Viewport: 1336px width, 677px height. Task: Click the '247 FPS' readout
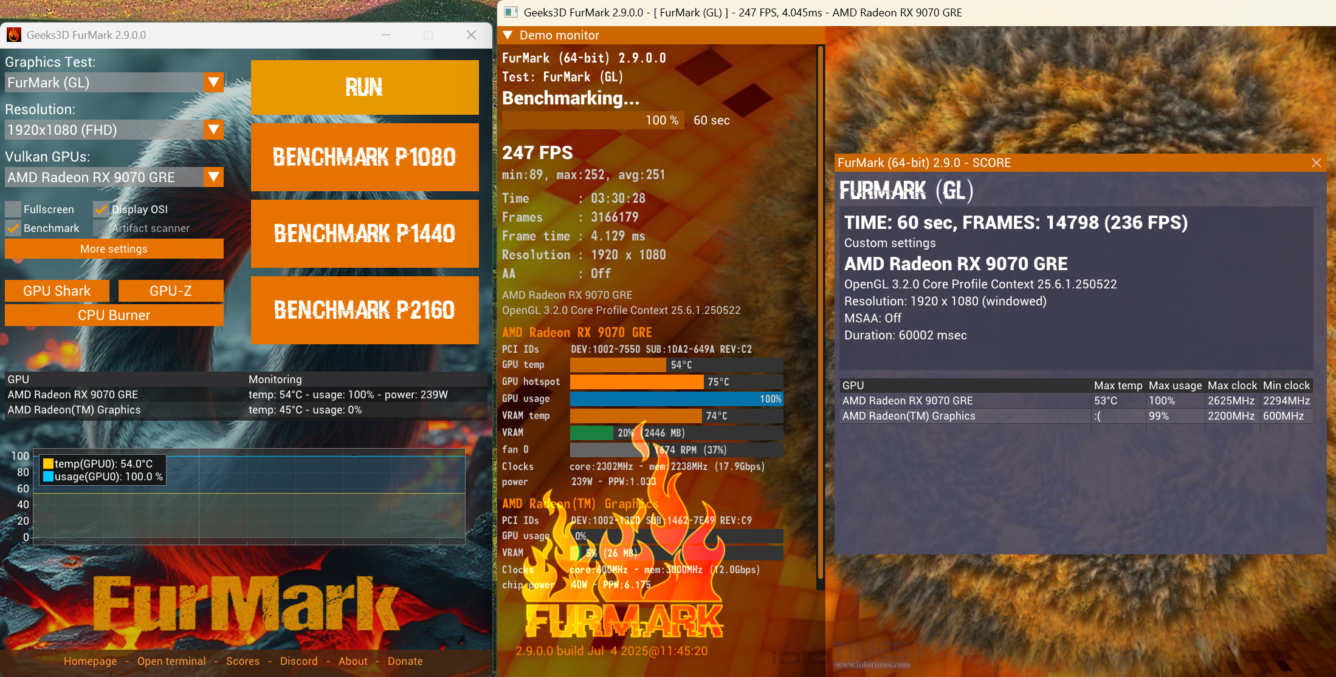(537, 153)
